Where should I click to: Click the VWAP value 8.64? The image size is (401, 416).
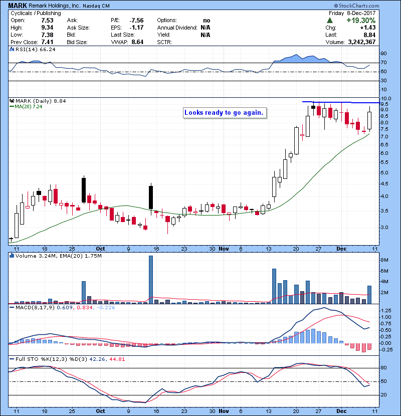[x=137, y=42]
